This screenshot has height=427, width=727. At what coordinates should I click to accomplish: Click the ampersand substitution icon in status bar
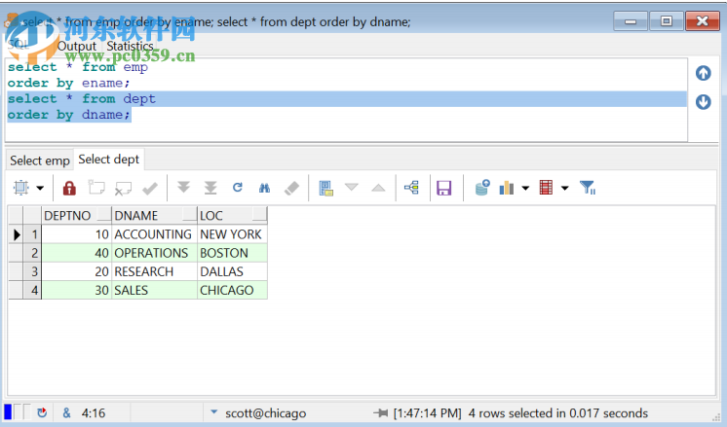(67, 412)
